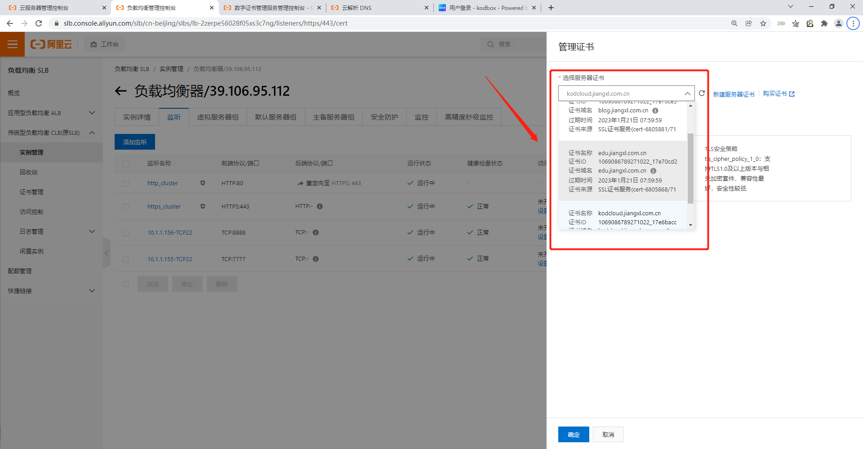Close the 云解析 DNS tab
This screenshot has height=449, width=863.
(427, 8)
